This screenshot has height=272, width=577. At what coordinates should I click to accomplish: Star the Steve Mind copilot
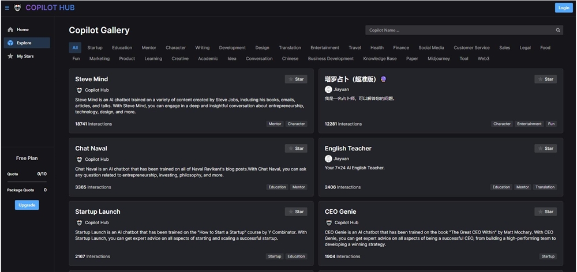[296, 79]
